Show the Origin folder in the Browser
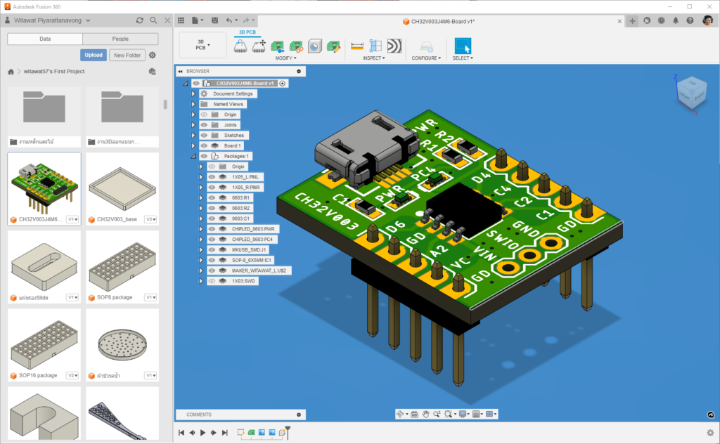The width and height of the screenshot is (720, 444). coord(204,115)
